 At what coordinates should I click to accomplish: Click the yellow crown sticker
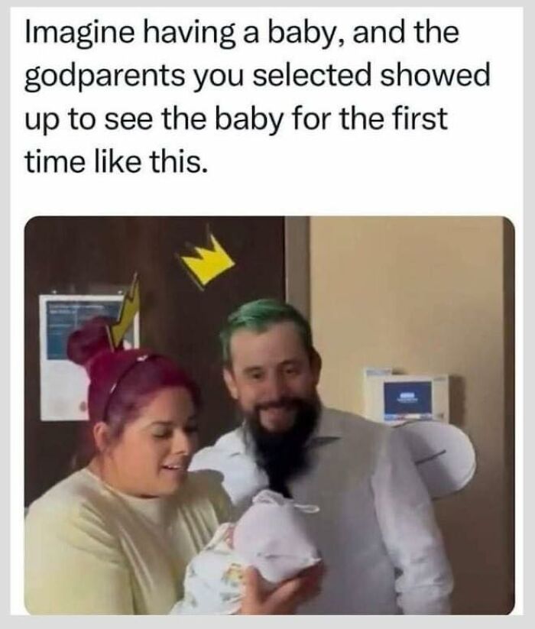tap(207, 257)
